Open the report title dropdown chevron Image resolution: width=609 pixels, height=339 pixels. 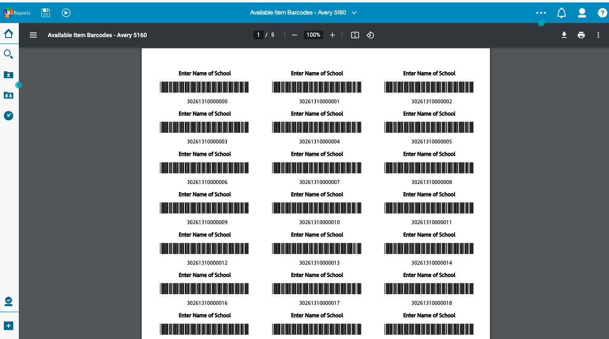[x=354, y=13]
